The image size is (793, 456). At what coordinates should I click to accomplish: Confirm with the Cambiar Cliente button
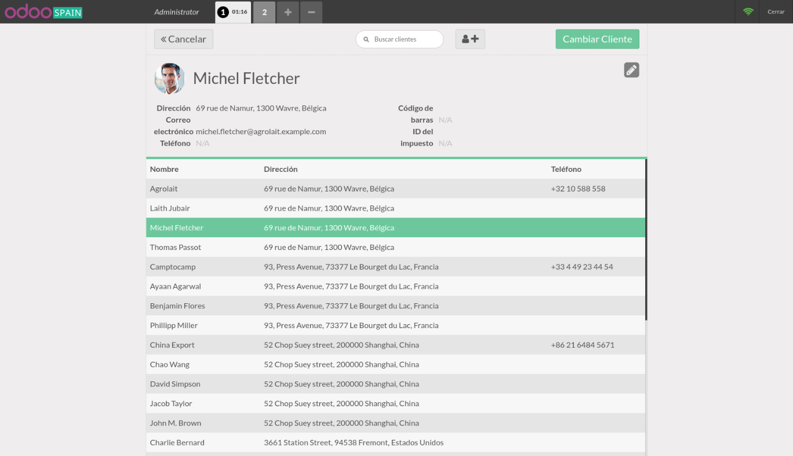(597, 39)
